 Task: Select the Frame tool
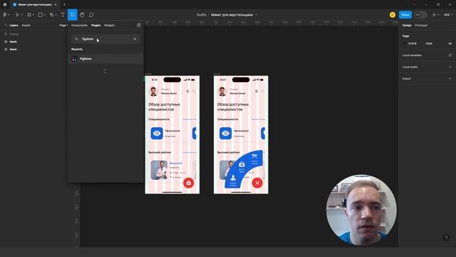click(x=29, y=14)
